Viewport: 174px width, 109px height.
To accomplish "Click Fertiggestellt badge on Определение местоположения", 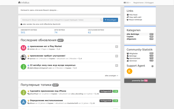I will coord(106,101).
